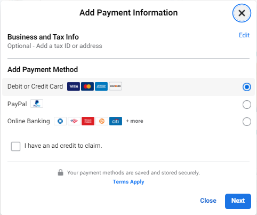Click the PayPal logo icon
The image size is (257, 215).
[37, 103]
